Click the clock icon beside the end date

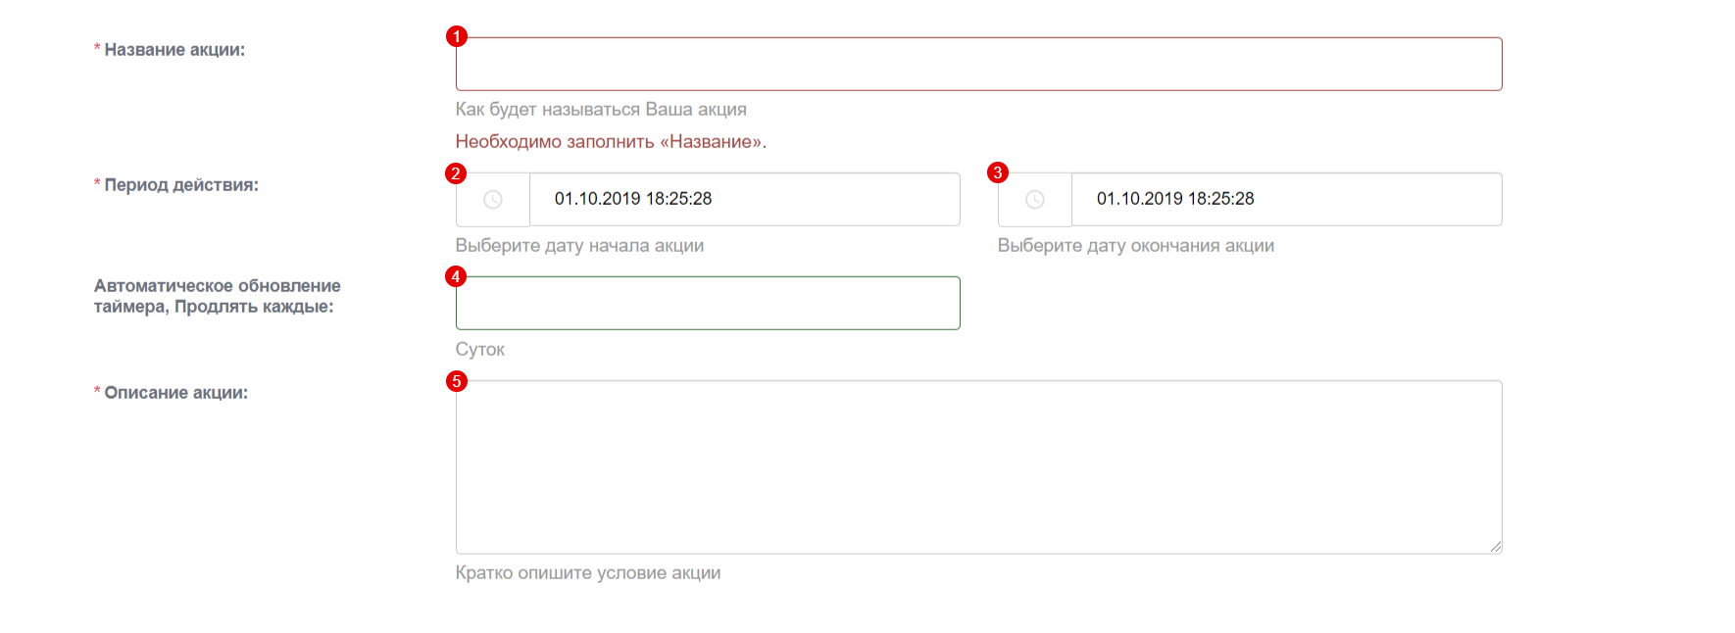(1035, 200)
